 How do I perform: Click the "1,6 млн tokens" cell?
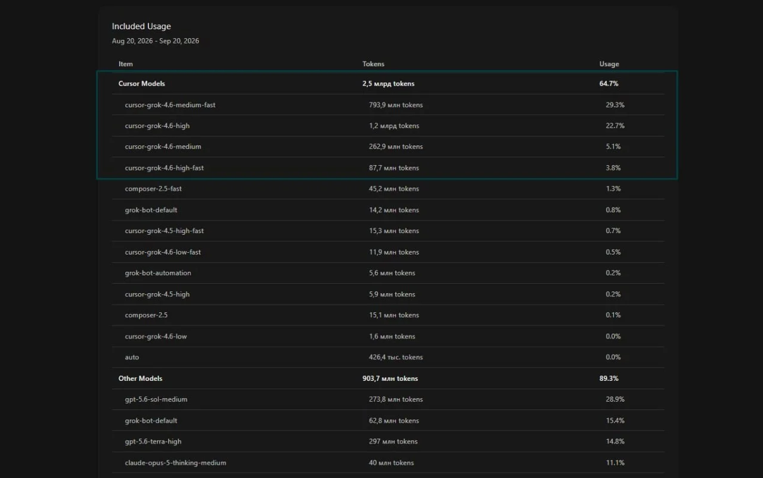click(x=392, y=336)
